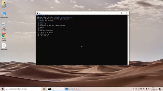Click the Progressive Web App Support checkbox
The image size is (163, 91).
coord(38,26)
